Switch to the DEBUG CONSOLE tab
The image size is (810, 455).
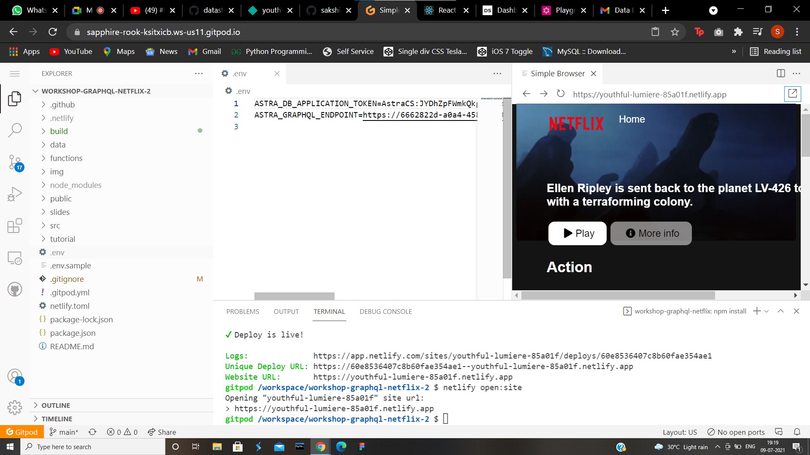pyautogui.click(x=386, y=311)
